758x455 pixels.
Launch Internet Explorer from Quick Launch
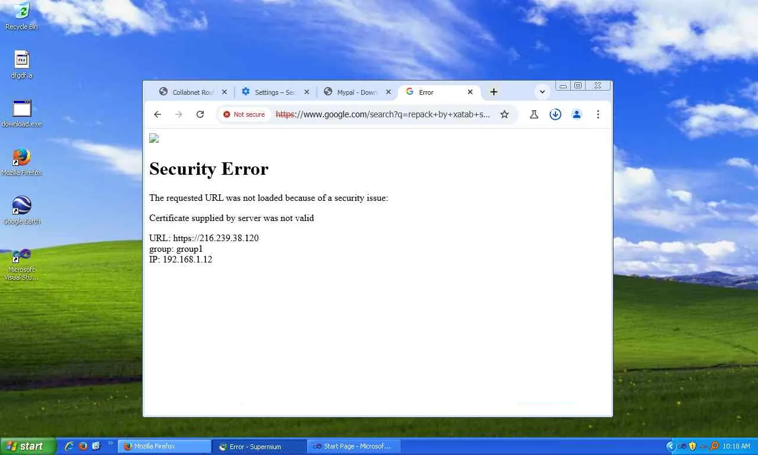[69, 446]
